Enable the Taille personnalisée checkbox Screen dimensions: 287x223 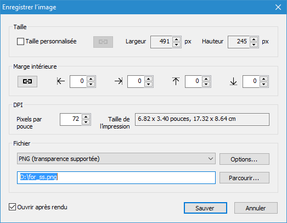click(x=20, y=41)
